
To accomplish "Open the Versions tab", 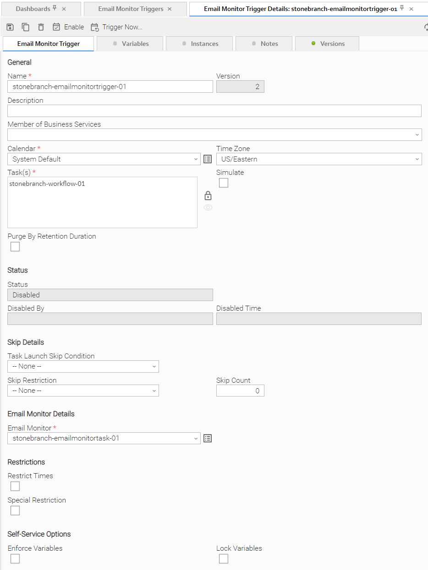I will pos(327,44).
